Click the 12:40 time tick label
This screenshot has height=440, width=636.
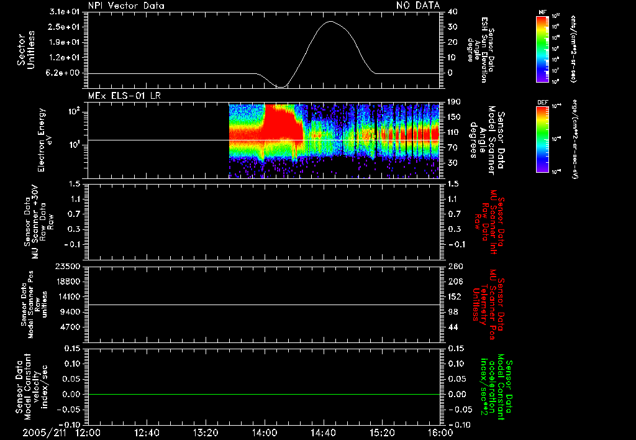tap(147, 433)
